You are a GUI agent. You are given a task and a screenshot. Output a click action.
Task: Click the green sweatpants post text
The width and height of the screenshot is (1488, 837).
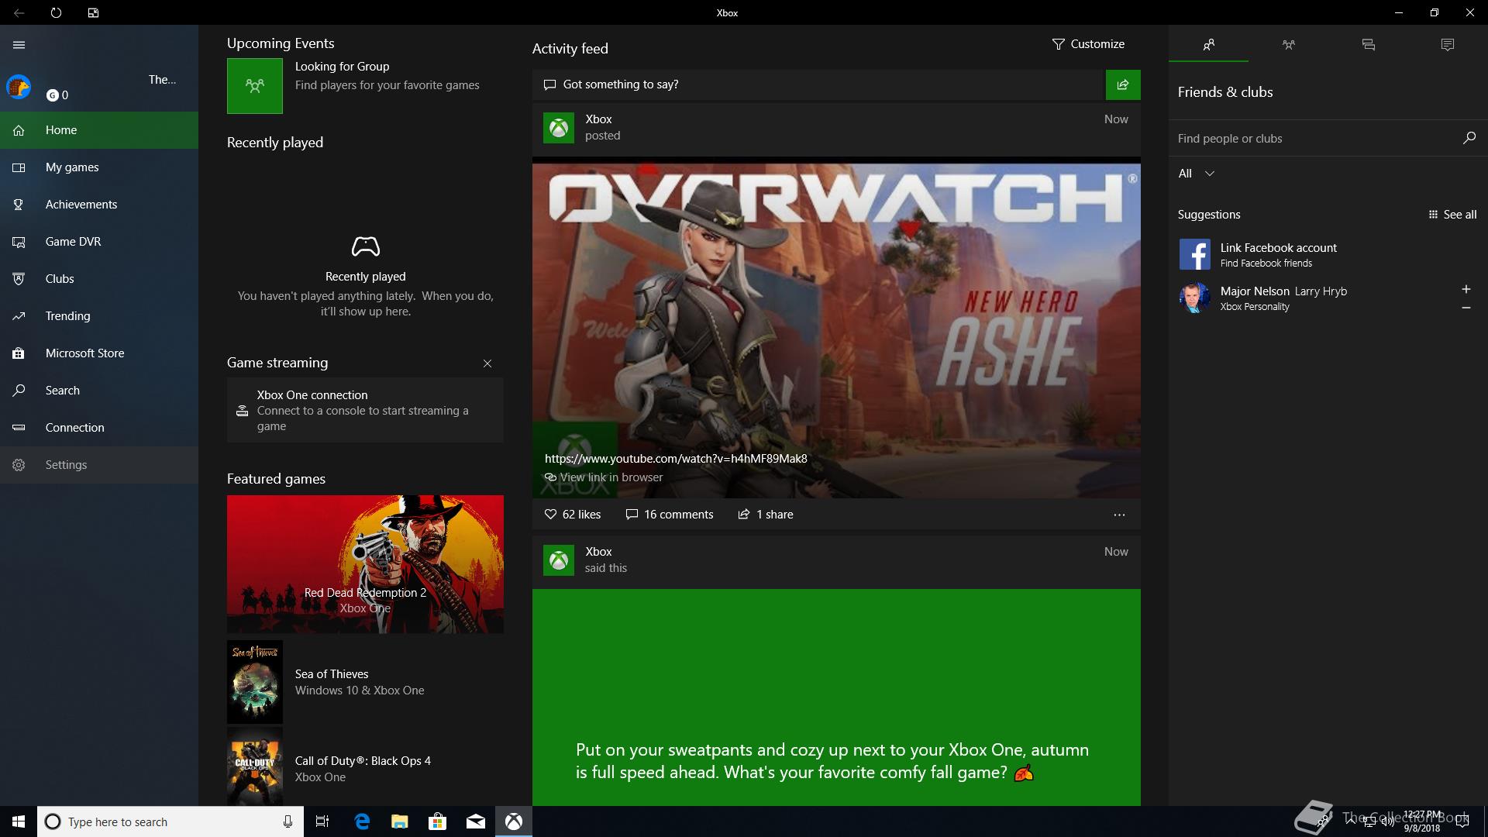click(832, 761)
